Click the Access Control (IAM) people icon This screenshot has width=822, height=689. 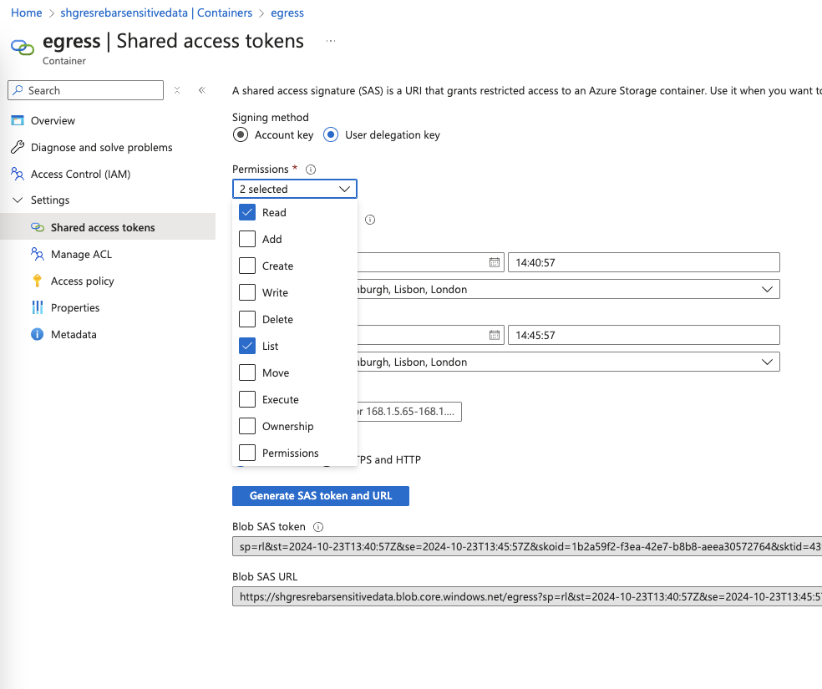click(x=18, y=174)
